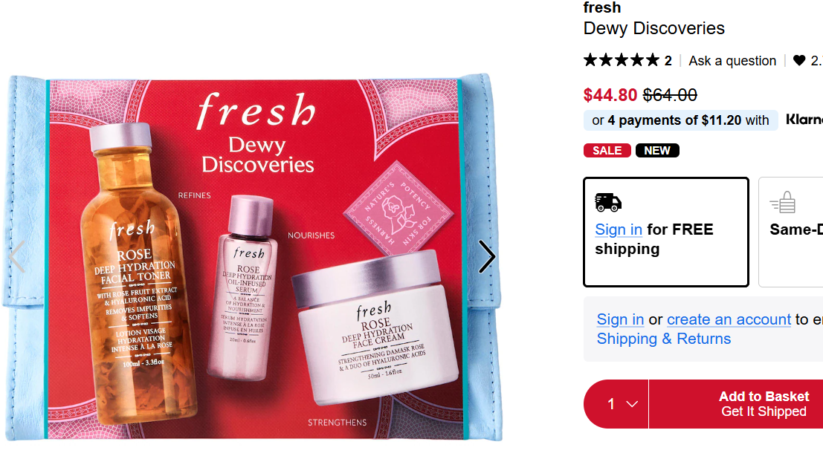Open Sign in link for free shipping
823x459 pixels.
[x=619, y=229]
